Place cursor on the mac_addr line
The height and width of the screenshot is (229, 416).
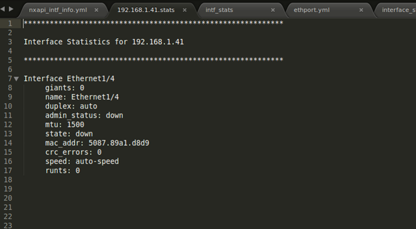coord(97,143)
